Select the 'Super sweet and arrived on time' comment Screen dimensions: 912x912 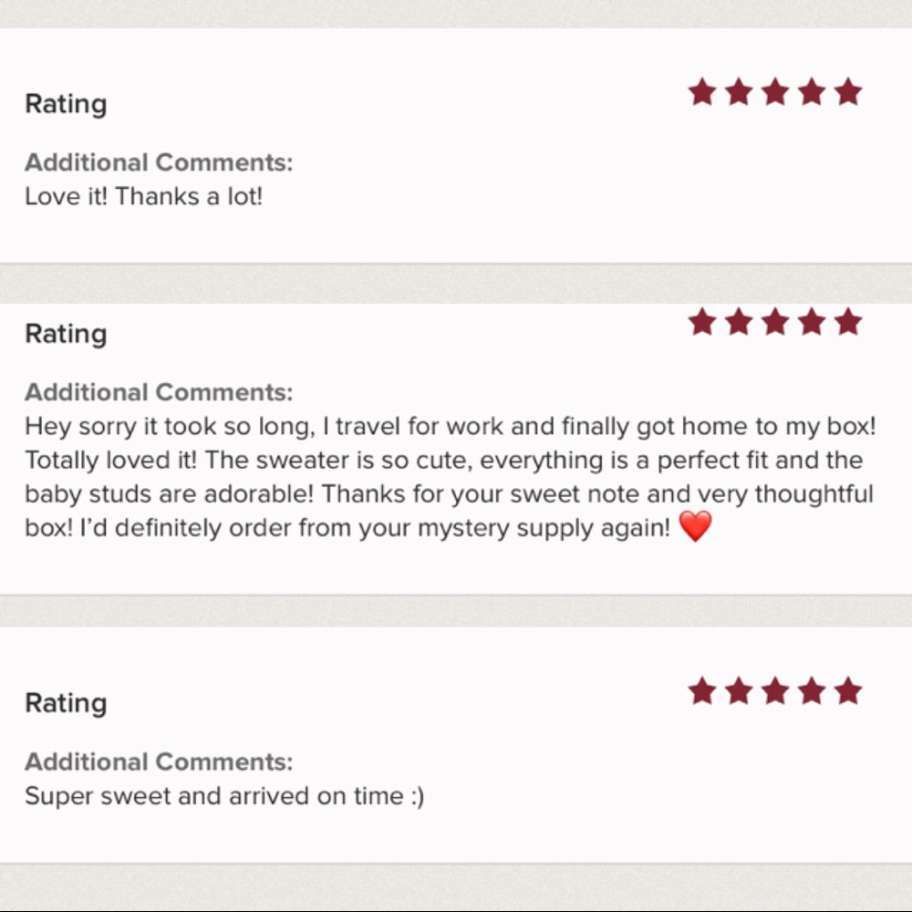(x=224, y=796)
